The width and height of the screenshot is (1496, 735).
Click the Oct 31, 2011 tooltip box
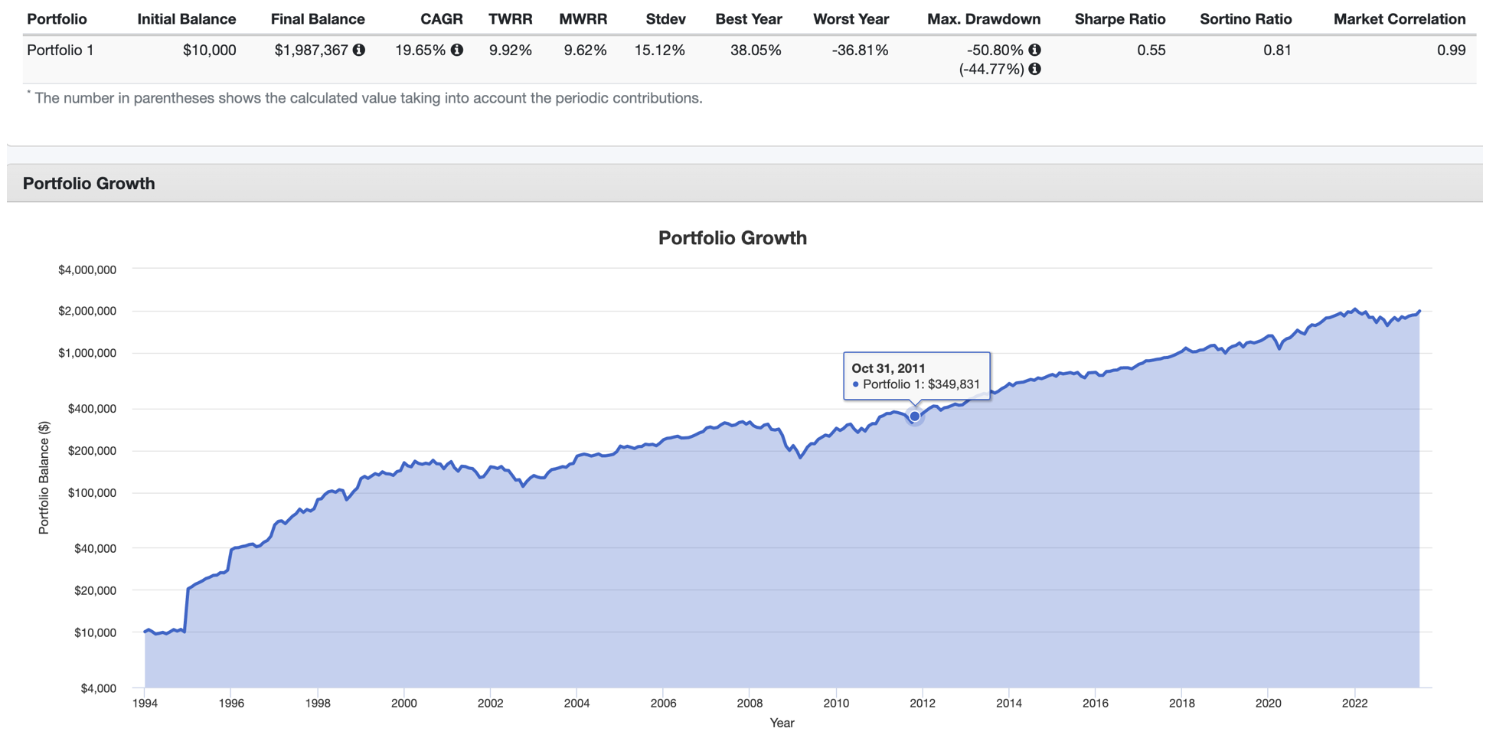916,376
